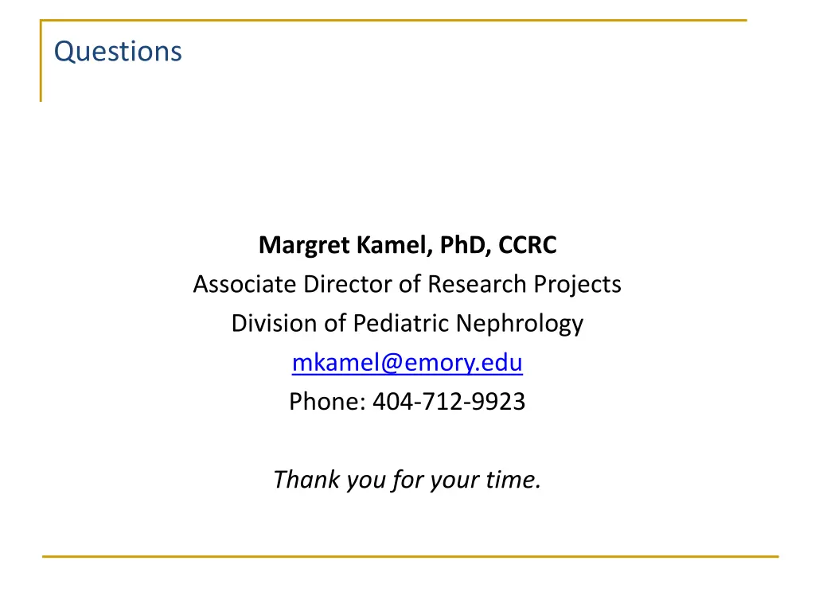Screen dimensions: 815x611
Task: Click the gold vertical bar beside "Questions"
Action: tap(41, 60)
